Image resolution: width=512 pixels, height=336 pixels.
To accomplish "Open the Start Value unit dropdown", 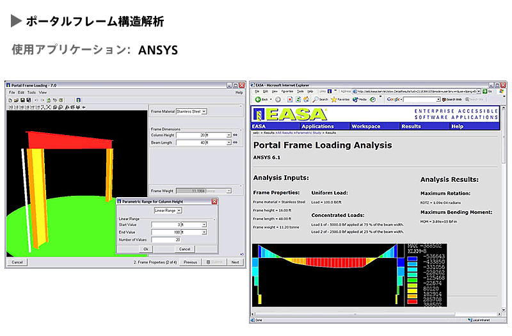I will click(204, 225).
